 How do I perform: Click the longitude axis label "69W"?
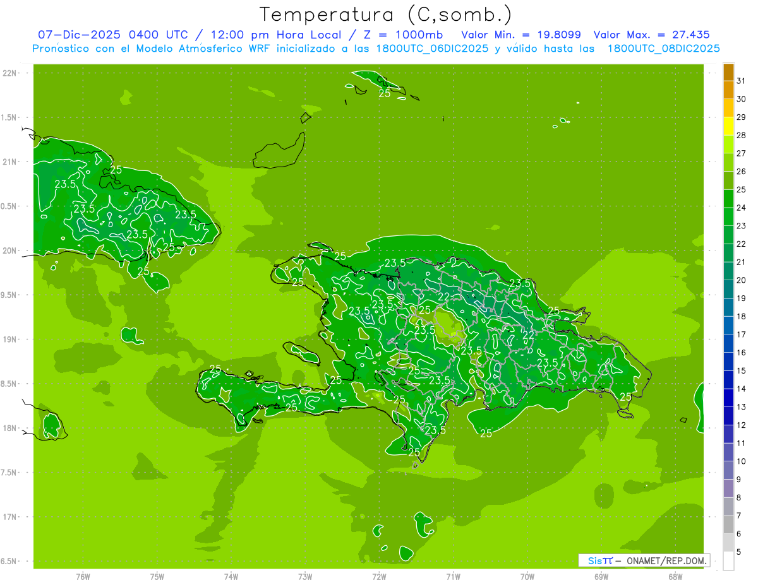(x=601, y=577)
